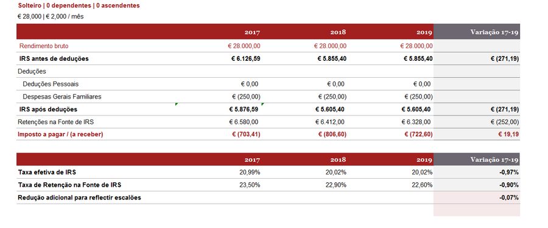This screenshot has height=228, width=548.
Task: Select the Deduções Pessoais label cell
Action: pos(51,84)
